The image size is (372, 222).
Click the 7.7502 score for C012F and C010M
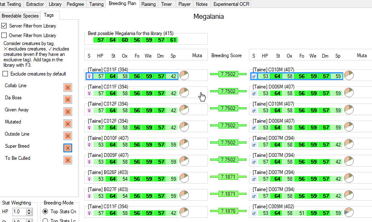coord(228,108)
